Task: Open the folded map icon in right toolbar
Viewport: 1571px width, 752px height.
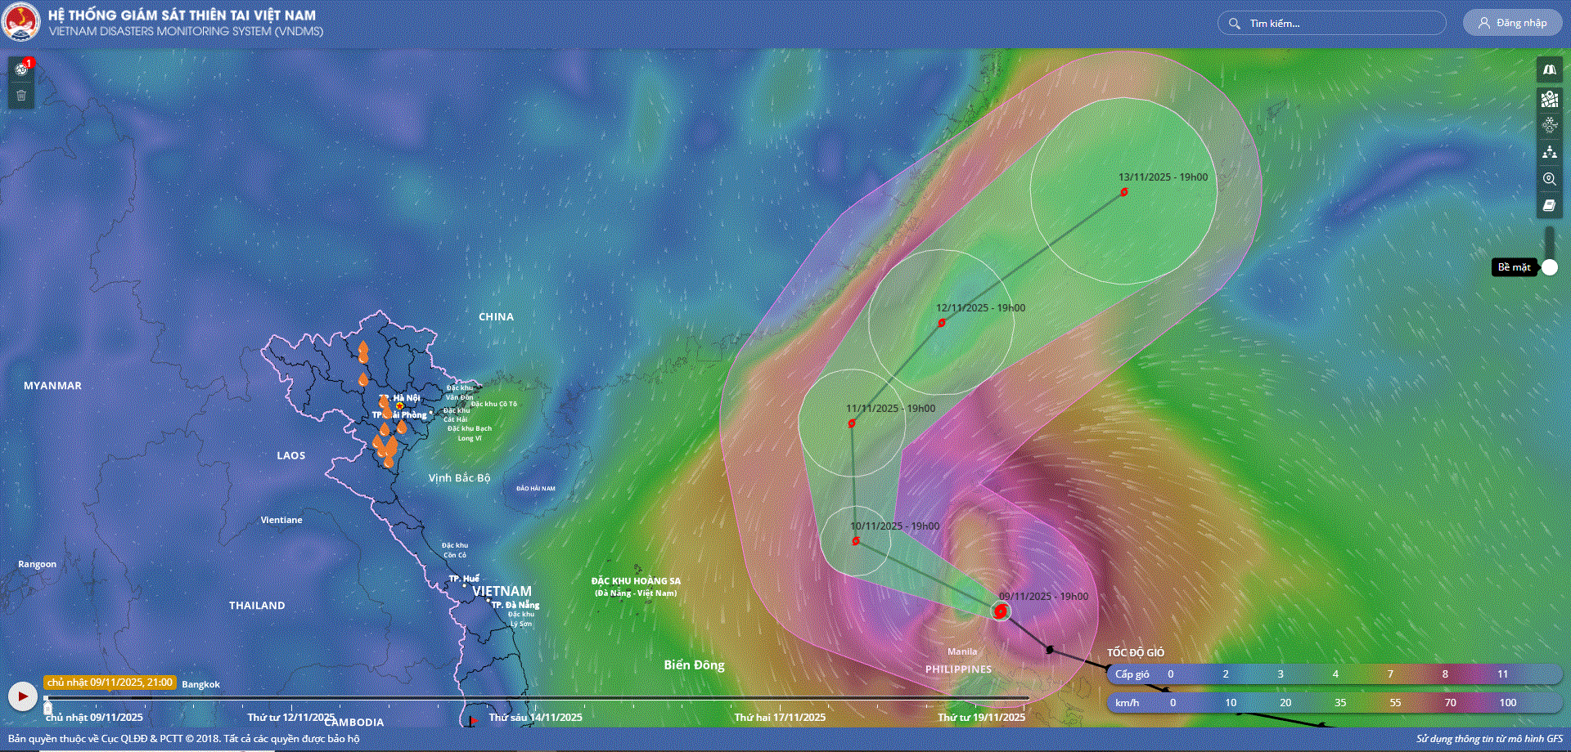Action: coord(1549,70)
